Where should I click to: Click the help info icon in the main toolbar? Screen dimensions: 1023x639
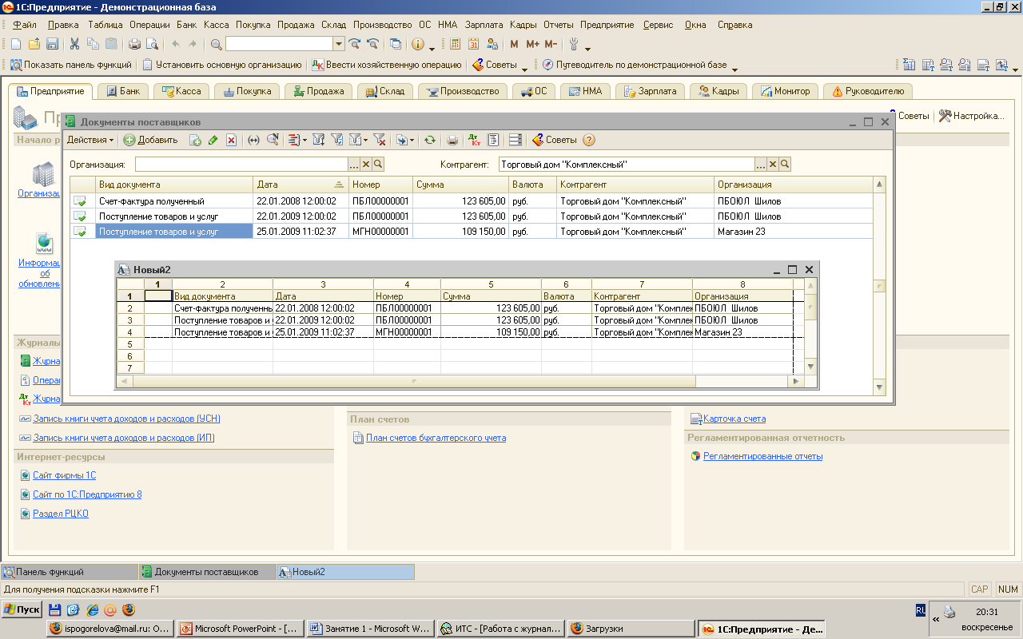click(x=417, y=44)
